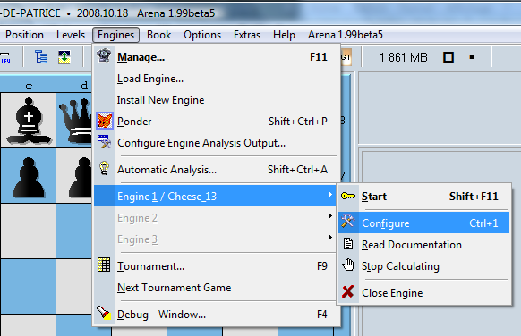The width and height of the screenshot is (521, 336).
Task: Select Read Documentation entry
Action: (x=424, y=245)
